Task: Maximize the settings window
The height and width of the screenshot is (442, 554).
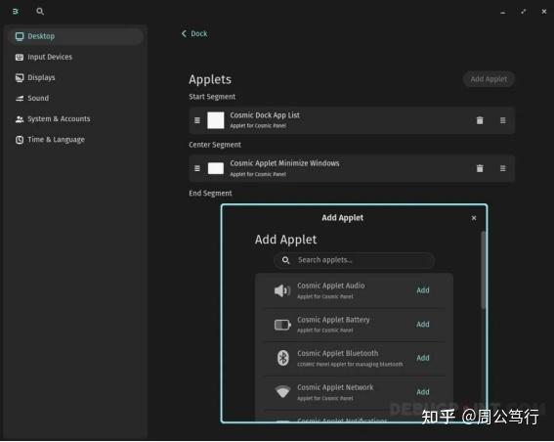Action: coord(524,12)
